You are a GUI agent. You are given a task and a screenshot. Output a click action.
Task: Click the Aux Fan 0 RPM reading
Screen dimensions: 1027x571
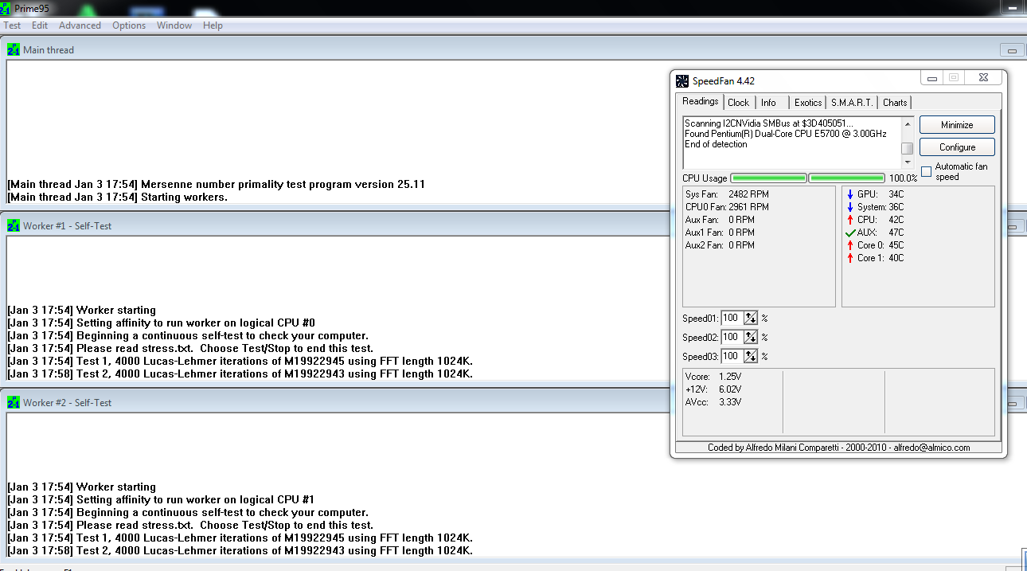point(720,220)
